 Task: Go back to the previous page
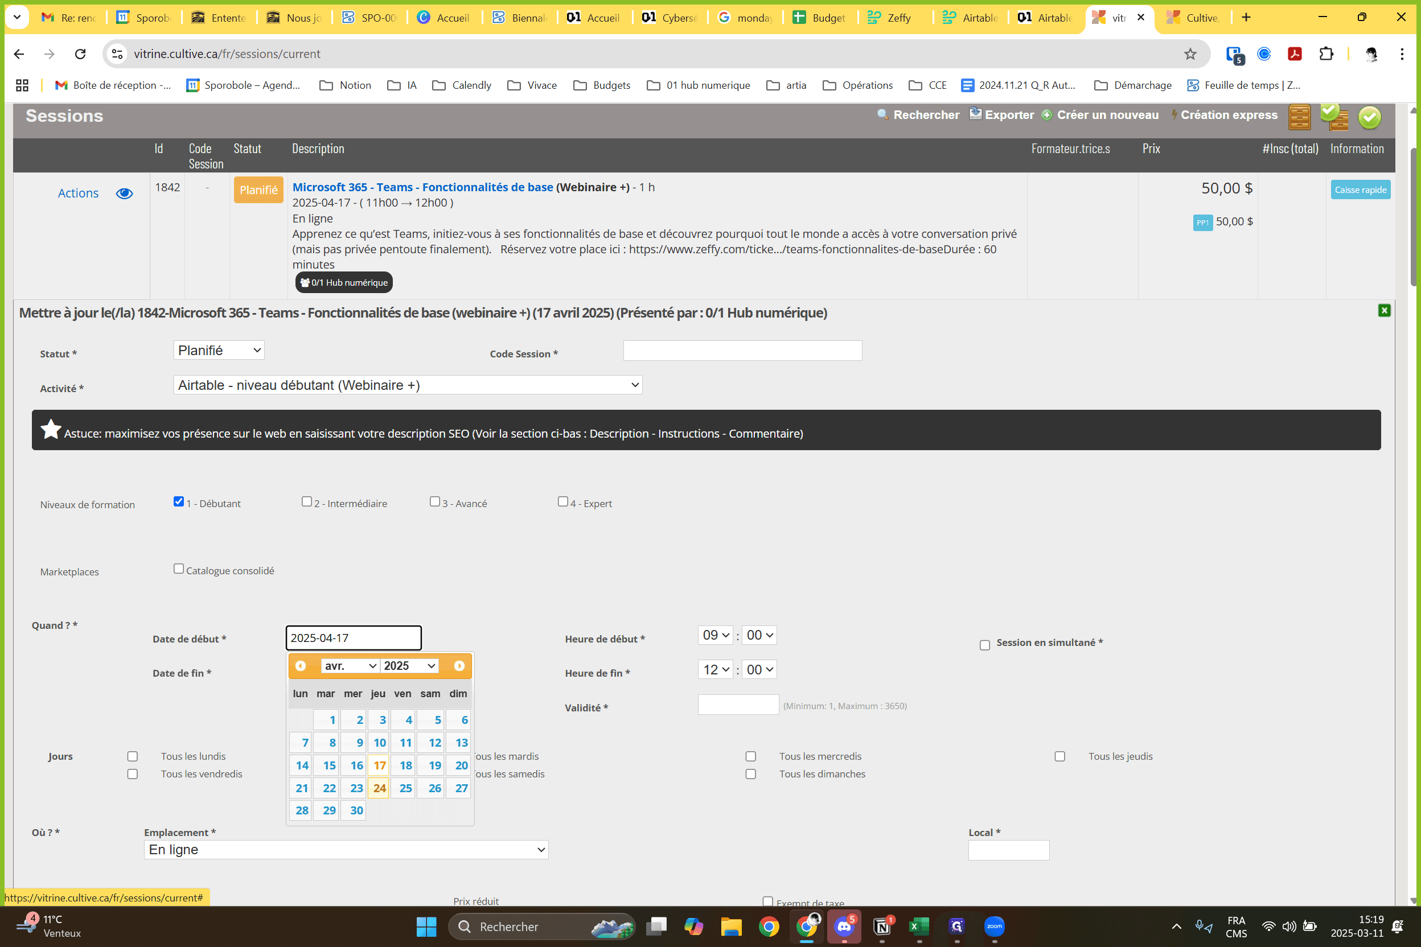(x=19, y=53)
